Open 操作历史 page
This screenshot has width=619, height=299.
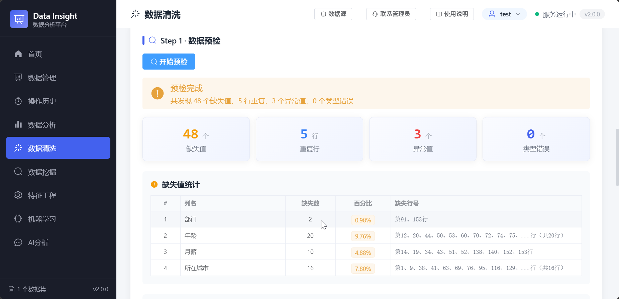[58, 101]
